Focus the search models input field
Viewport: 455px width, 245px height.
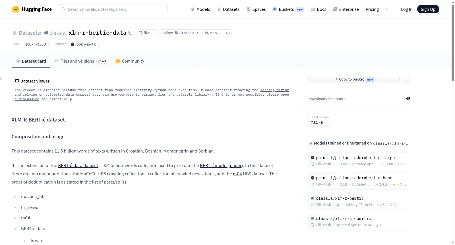coord(113,9)
